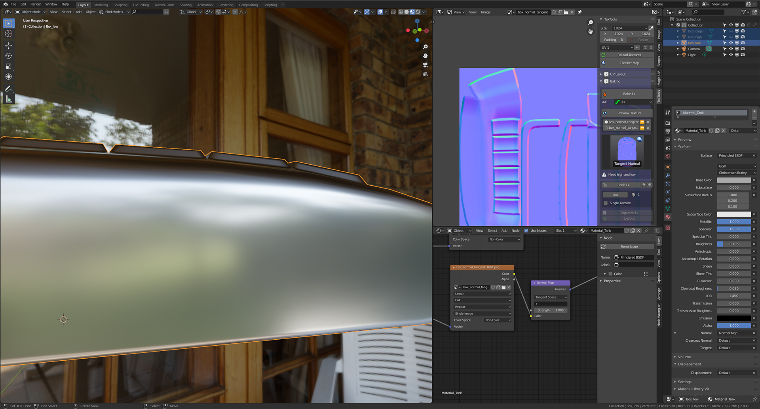Screen dimensions: 760x409
Task: Open AA 4x anti-aliasing dropdown
Action: pyautogui.click(x=633, y=102)
